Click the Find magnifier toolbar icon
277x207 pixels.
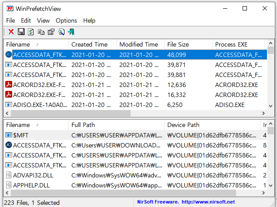pos(61,32)
